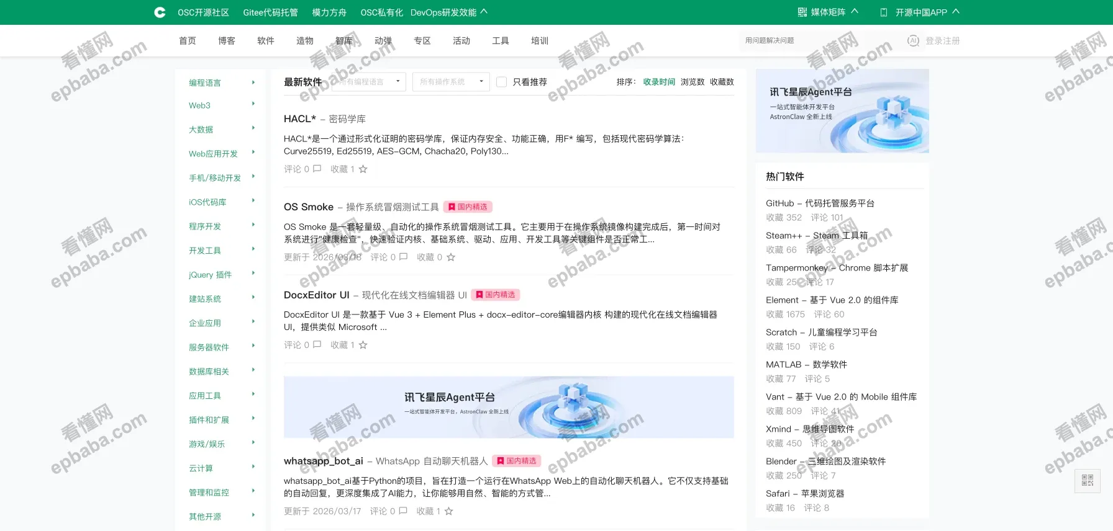Sort by 收录时间
Screen dimensions: 1113x531
pyautogui.click(x=659, y=82)
